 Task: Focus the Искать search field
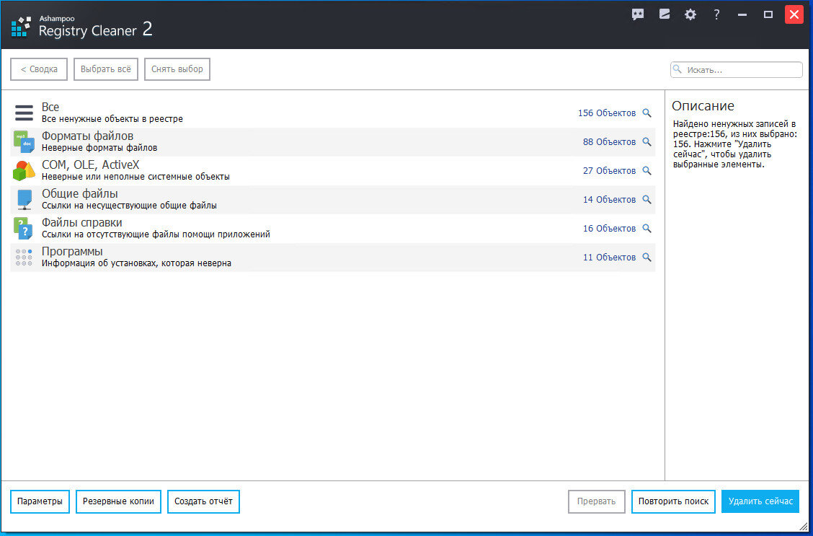(x=737, y=69)
